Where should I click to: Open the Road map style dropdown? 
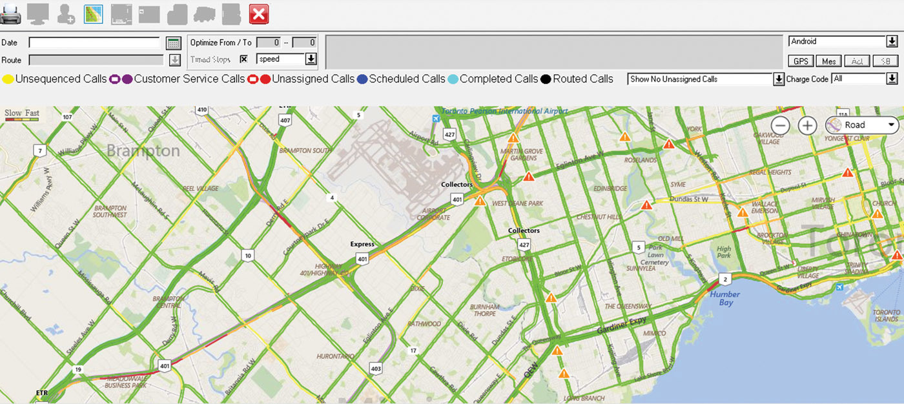tap(861, 125)
